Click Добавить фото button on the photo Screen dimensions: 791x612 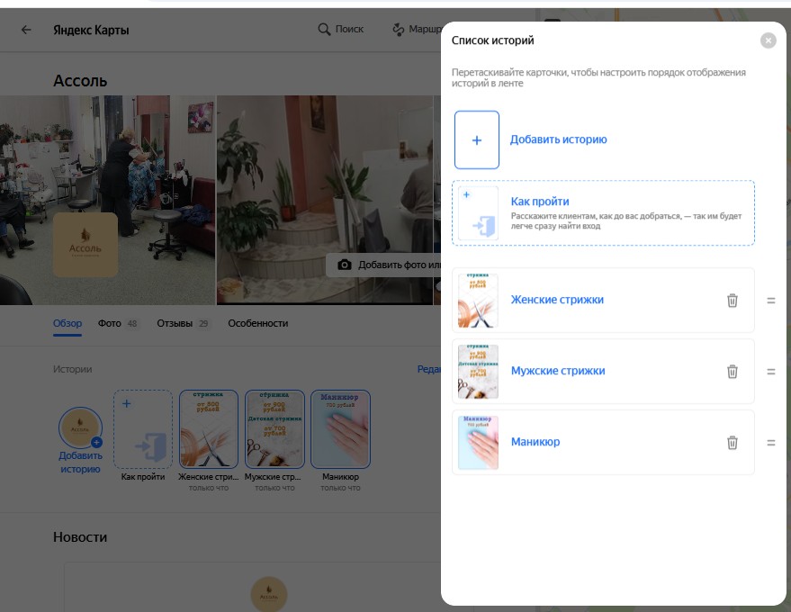(x=389, y=265)
